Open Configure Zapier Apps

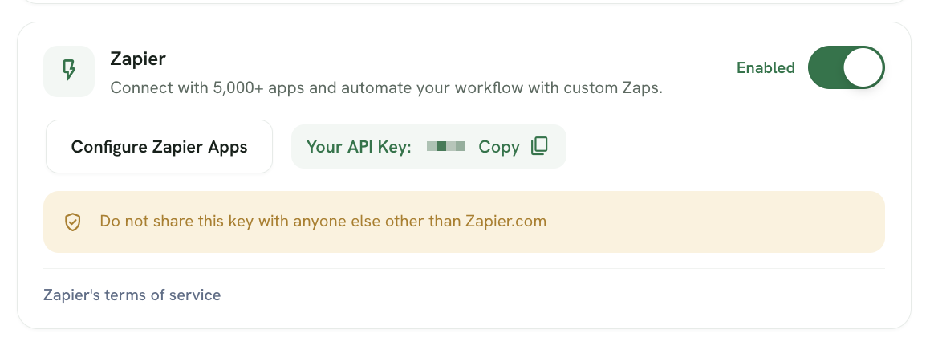point(159,147)
